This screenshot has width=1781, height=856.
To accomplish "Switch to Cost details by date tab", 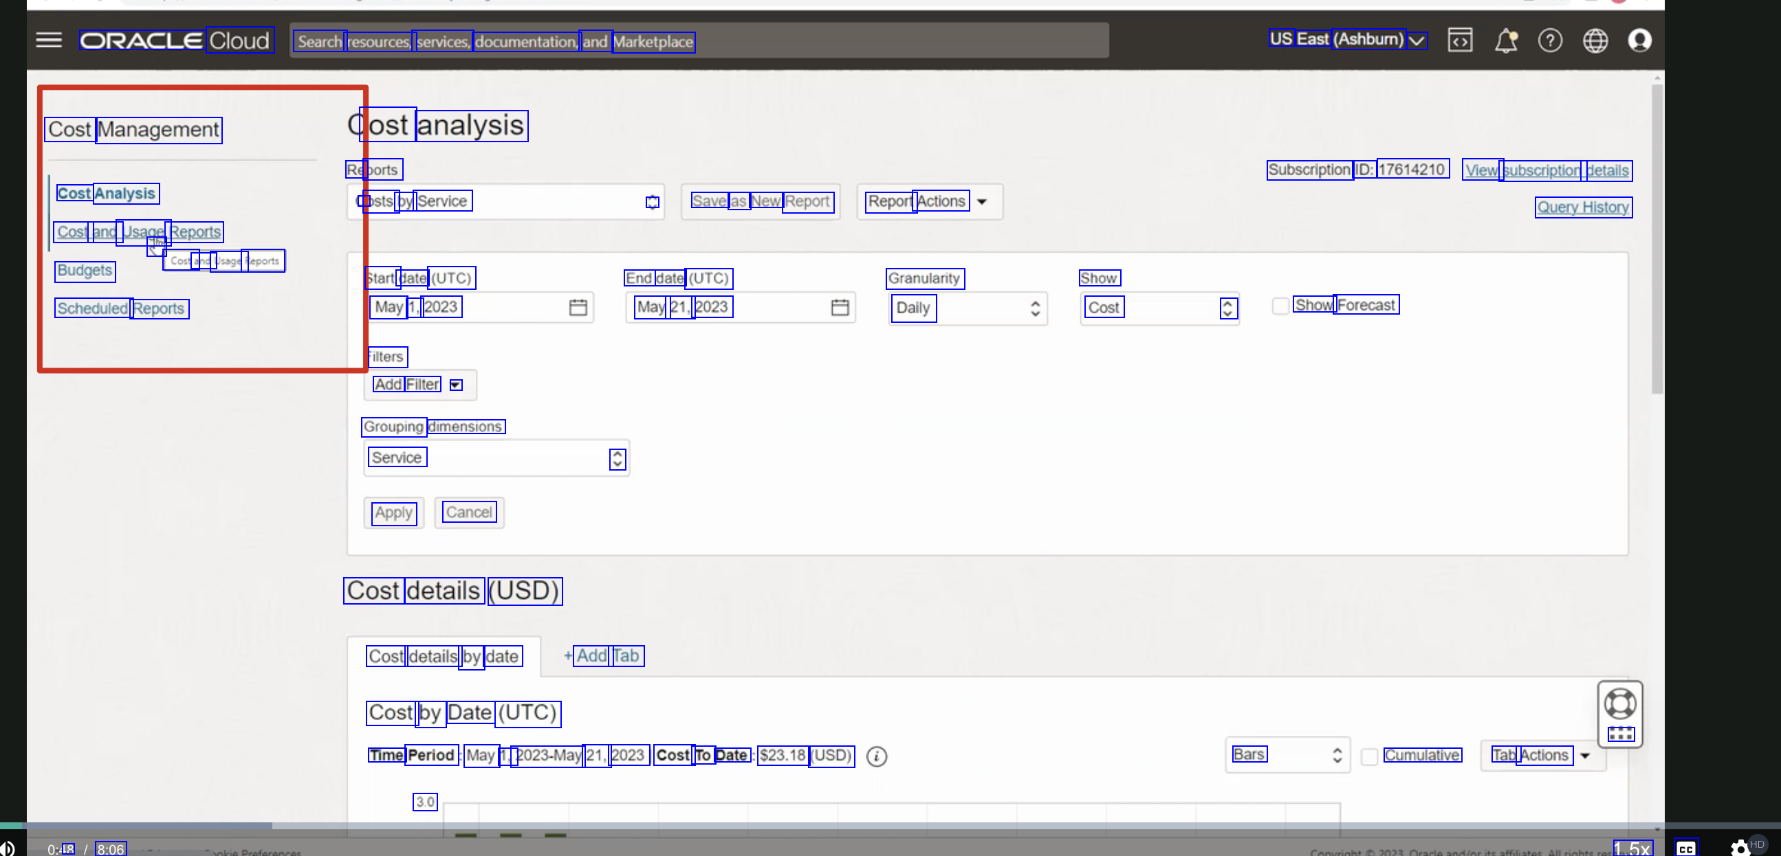I will 443,655.
